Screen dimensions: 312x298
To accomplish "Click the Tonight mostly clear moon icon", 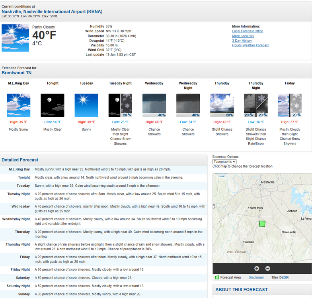I will (x=53, y=105).
